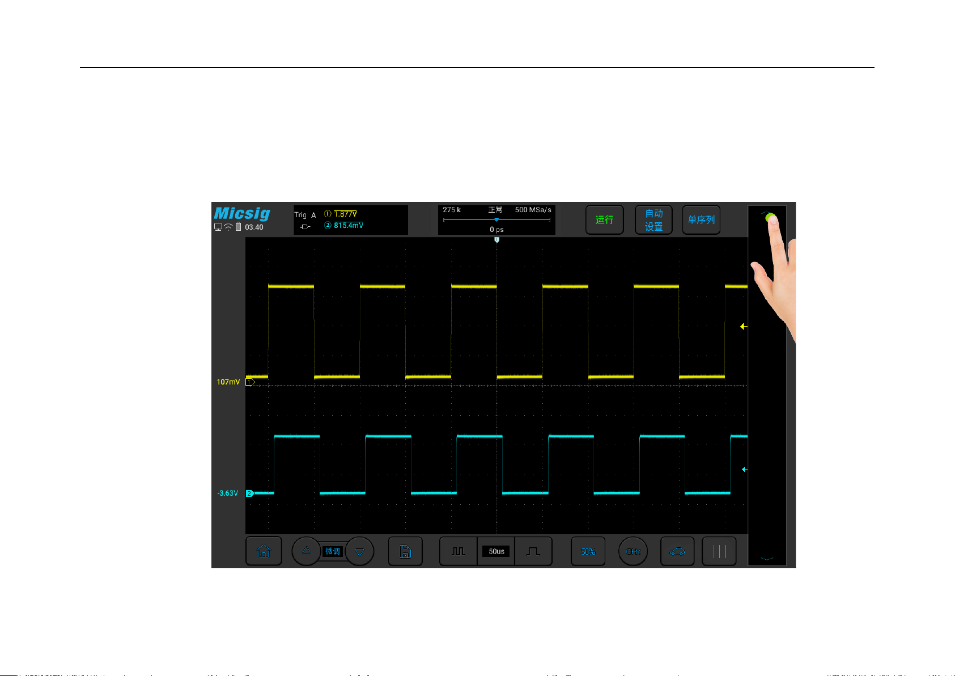Click the fine-tune up arrow
This screenshot has width=955, height=676.
point(307,551)
